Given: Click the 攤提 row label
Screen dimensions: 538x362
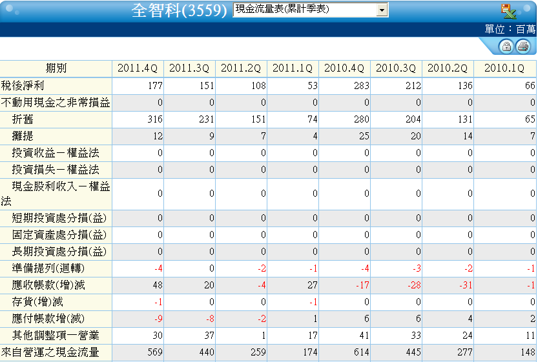Looking at the screenshot, I should click(x=23, y=136).
